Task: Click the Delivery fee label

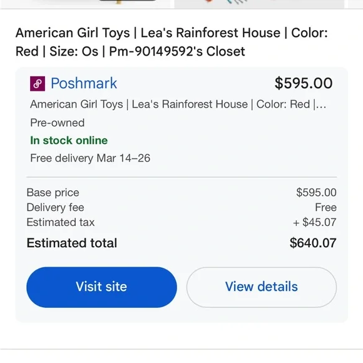Action: coord(55,207)
